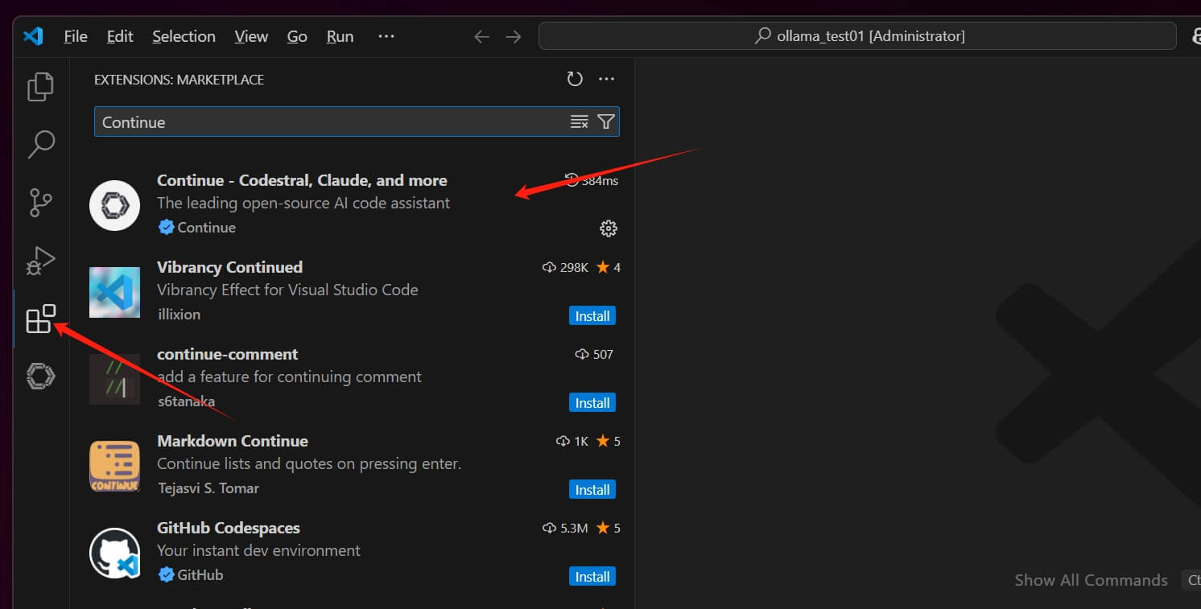This screenshot has height=609, width=1201.
Task: Navigate forward using the arrow icon
Action: (514, 36)
